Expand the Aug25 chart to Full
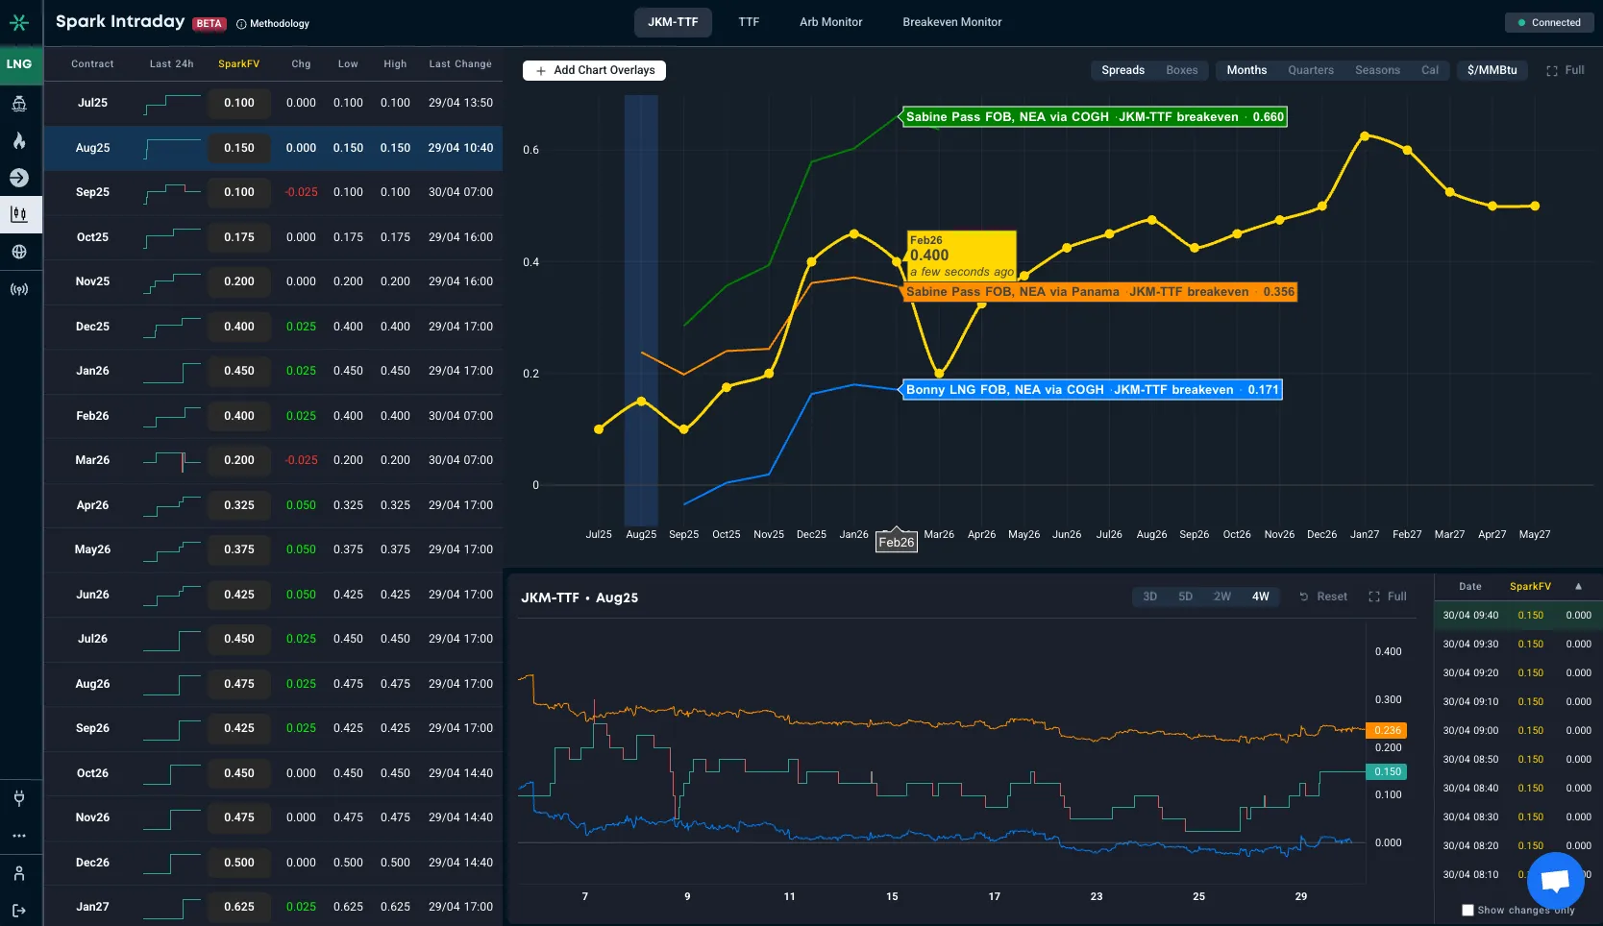 pyautogui.click(x=1388, y=597)
